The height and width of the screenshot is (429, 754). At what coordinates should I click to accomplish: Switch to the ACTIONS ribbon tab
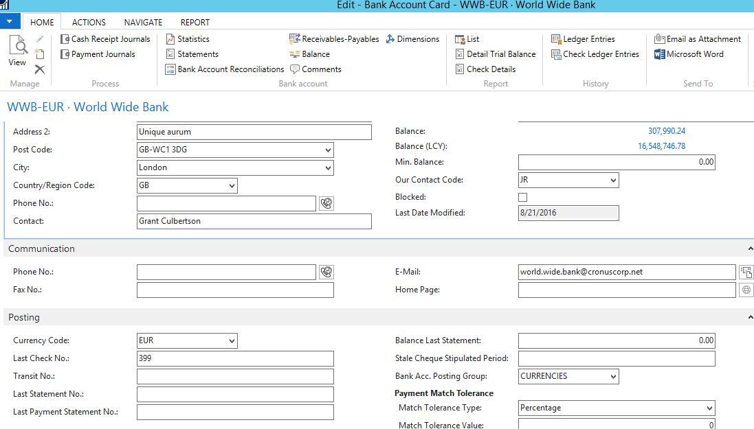click(x=89, y=22)
